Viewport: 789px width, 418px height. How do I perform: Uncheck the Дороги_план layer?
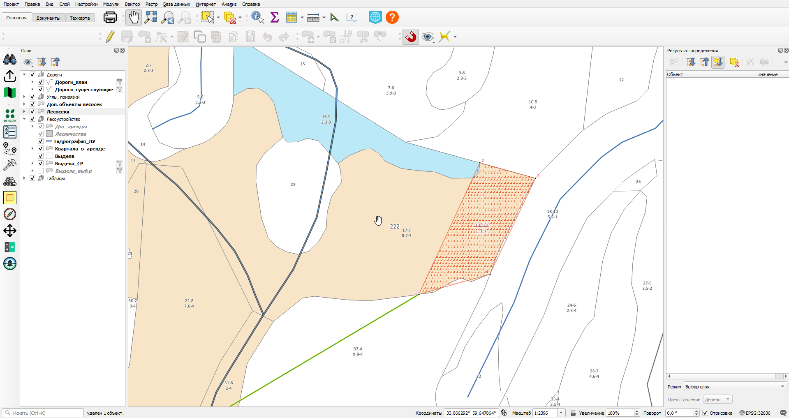tap(41, 82)
